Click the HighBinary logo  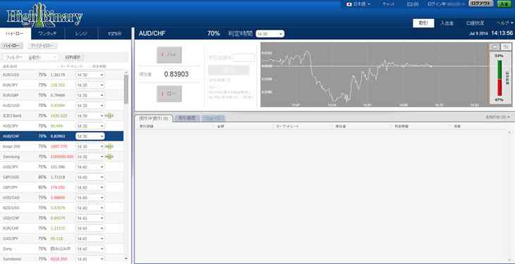(x=44, y=15)
